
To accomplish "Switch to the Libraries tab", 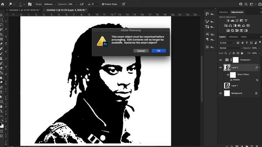I will coord(224,12).
